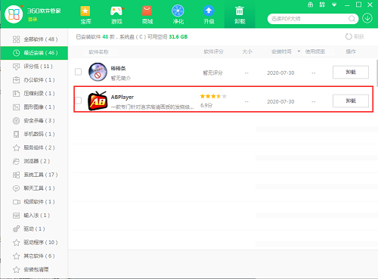Click the search magnifier icon

point(352,19)
